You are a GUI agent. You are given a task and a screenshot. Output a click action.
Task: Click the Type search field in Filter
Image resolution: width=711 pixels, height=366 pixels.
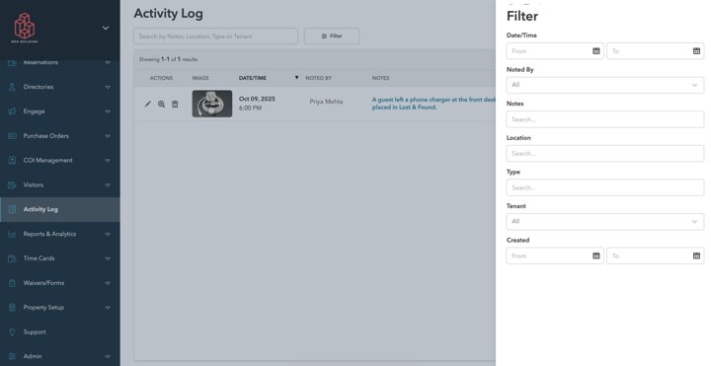click(605, 187)
